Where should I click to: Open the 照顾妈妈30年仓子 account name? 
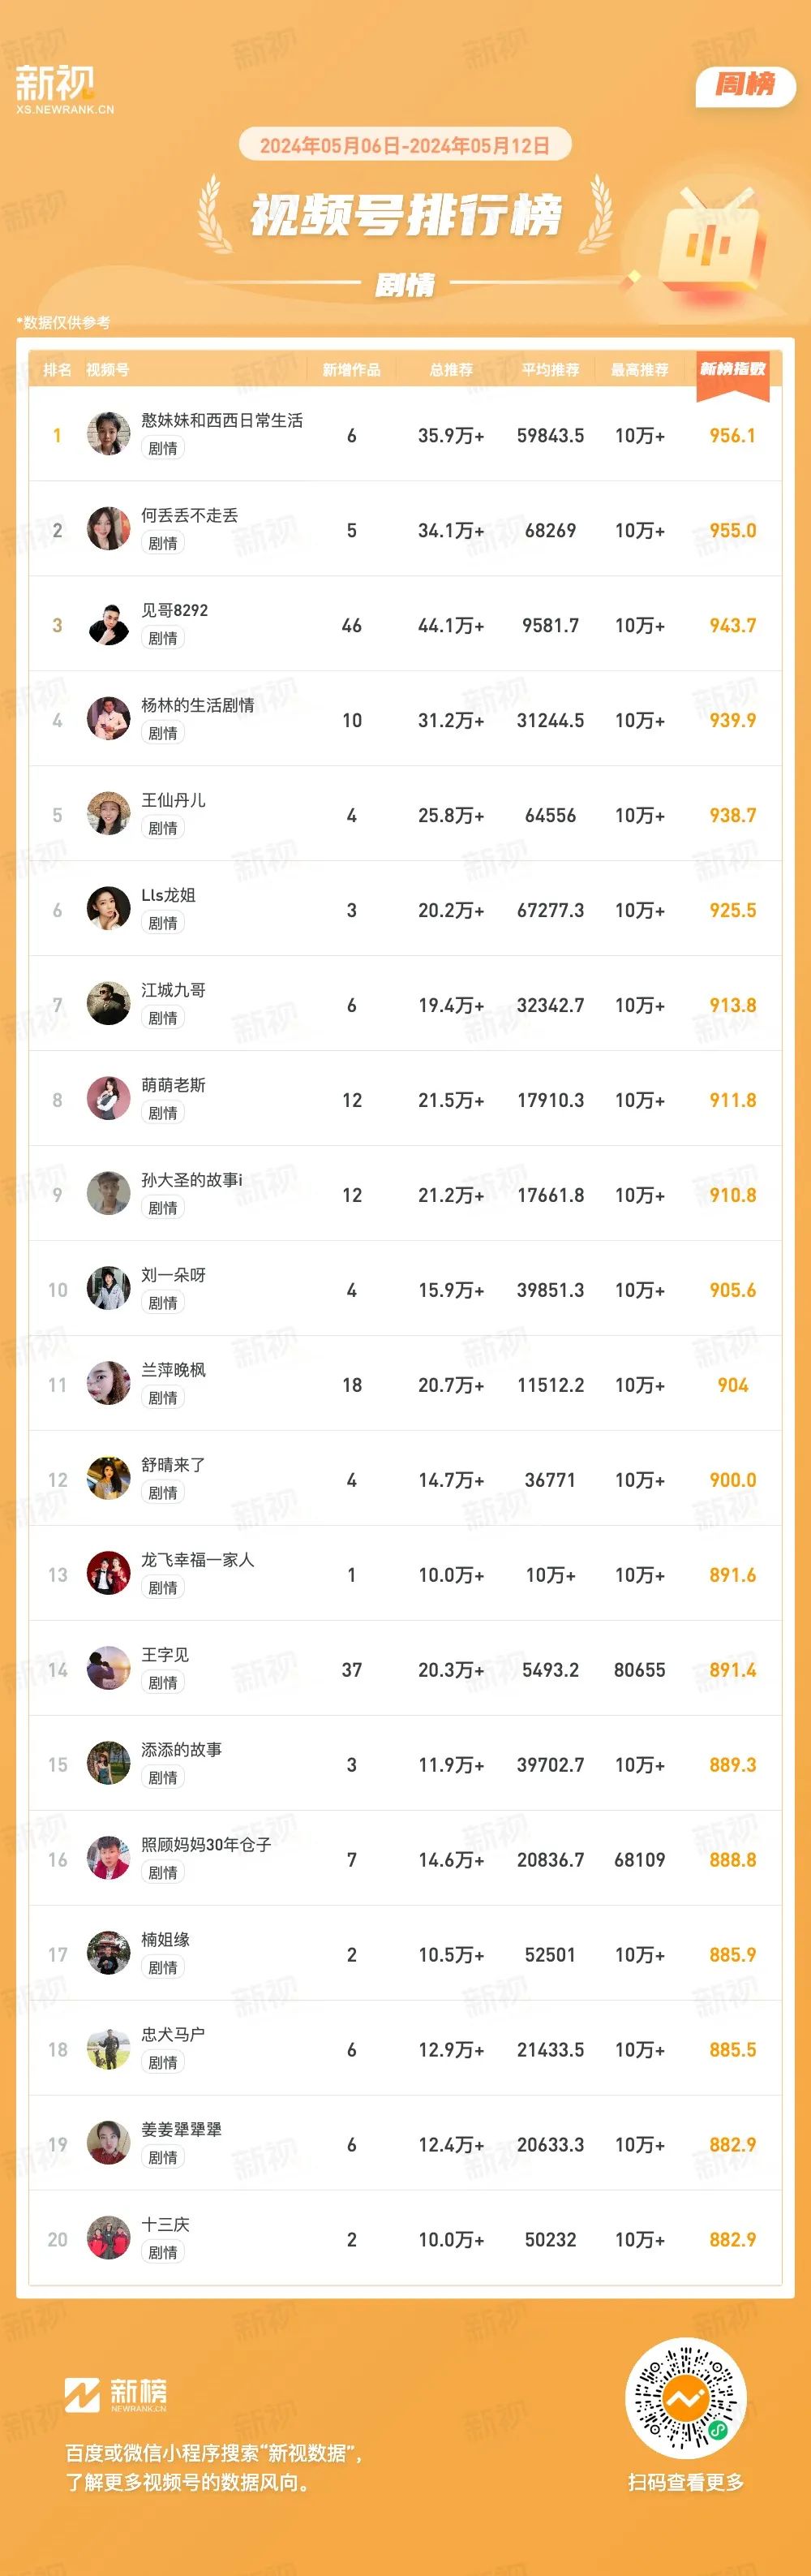[x=206, y=1845]
